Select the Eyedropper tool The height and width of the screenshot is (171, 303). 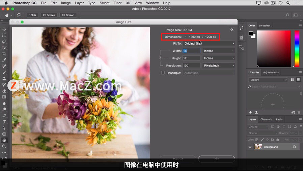(4, 60)
